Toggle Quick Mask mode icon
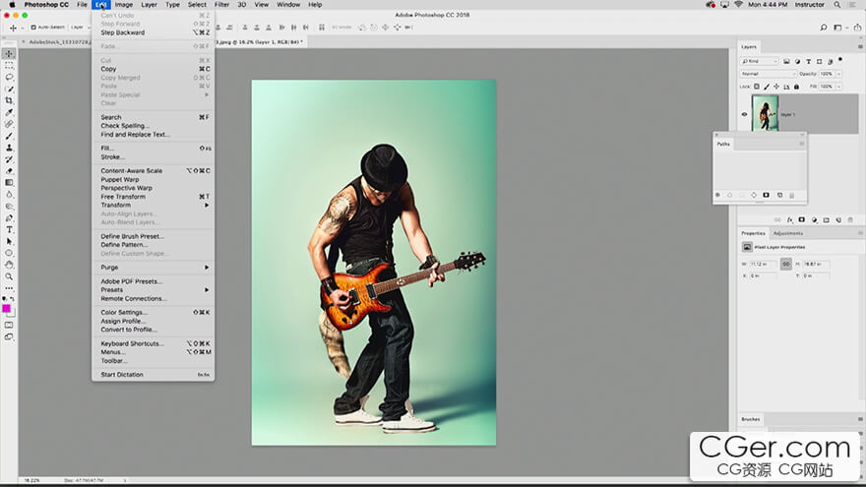 coord(9,326)
